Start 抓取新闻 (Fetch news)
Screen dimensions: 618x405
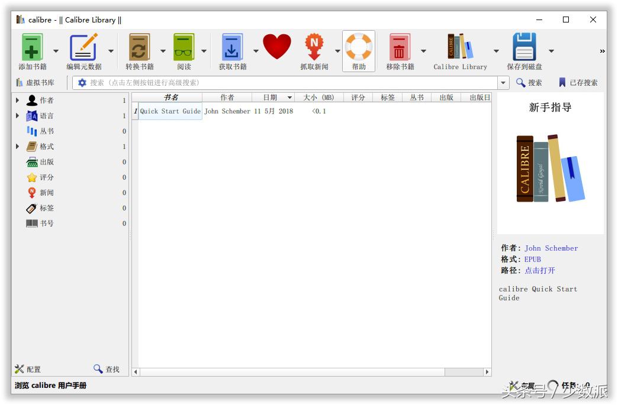coord(314,47)
